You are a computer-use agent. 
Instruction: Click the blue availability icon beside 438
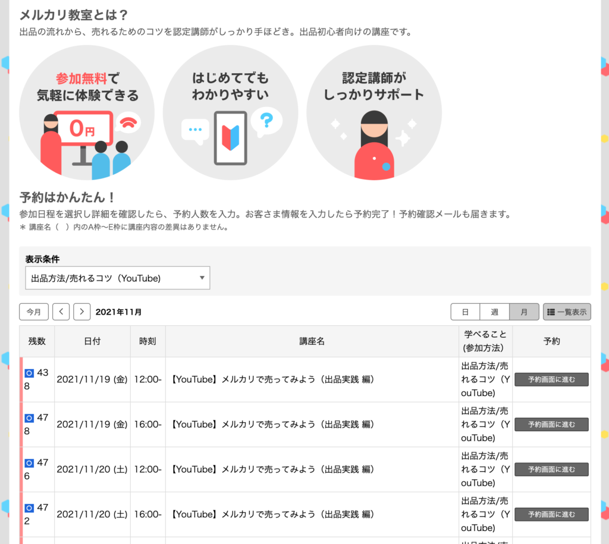(29, 373)
